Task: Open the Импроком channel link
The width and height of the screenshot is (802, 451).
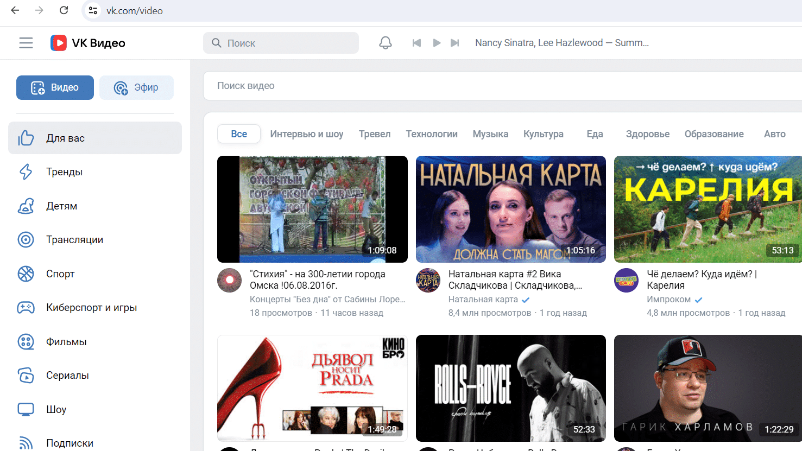Action: 669,299
